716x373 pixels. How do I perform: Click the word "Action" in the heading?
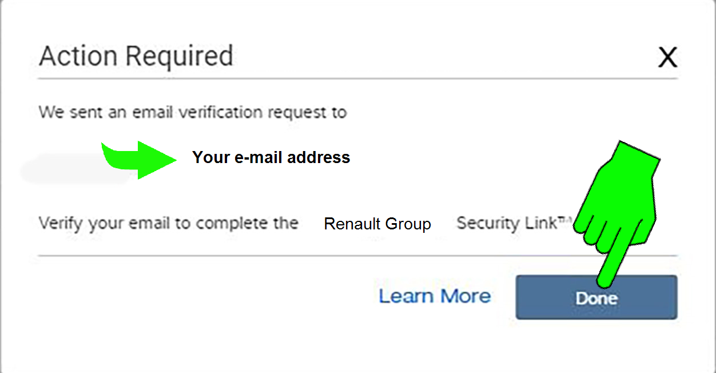tap(79, 57)
